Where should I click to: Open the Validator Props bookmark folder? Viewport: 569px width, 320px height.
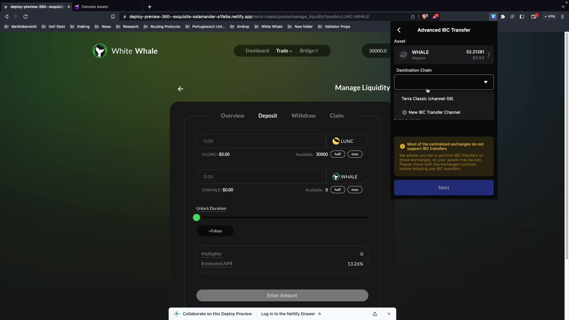334,27
